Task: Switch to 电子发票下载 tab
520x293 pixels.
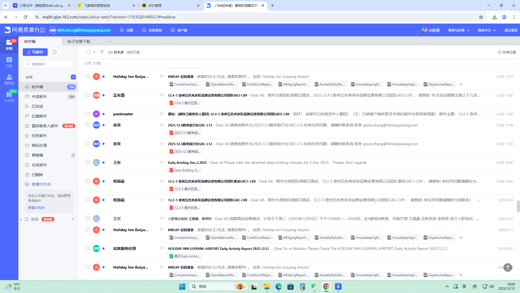Action: click(x=79, y=42)
